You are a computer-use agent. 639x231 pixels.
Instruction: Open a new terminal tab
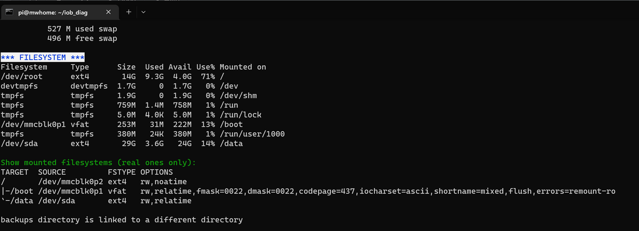[x=129, y=11]
